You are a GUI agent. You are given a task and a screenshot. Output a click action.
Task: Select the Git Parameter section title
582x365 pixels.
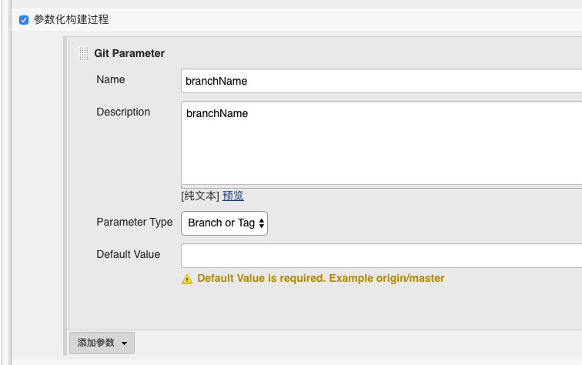pos(129,53)
